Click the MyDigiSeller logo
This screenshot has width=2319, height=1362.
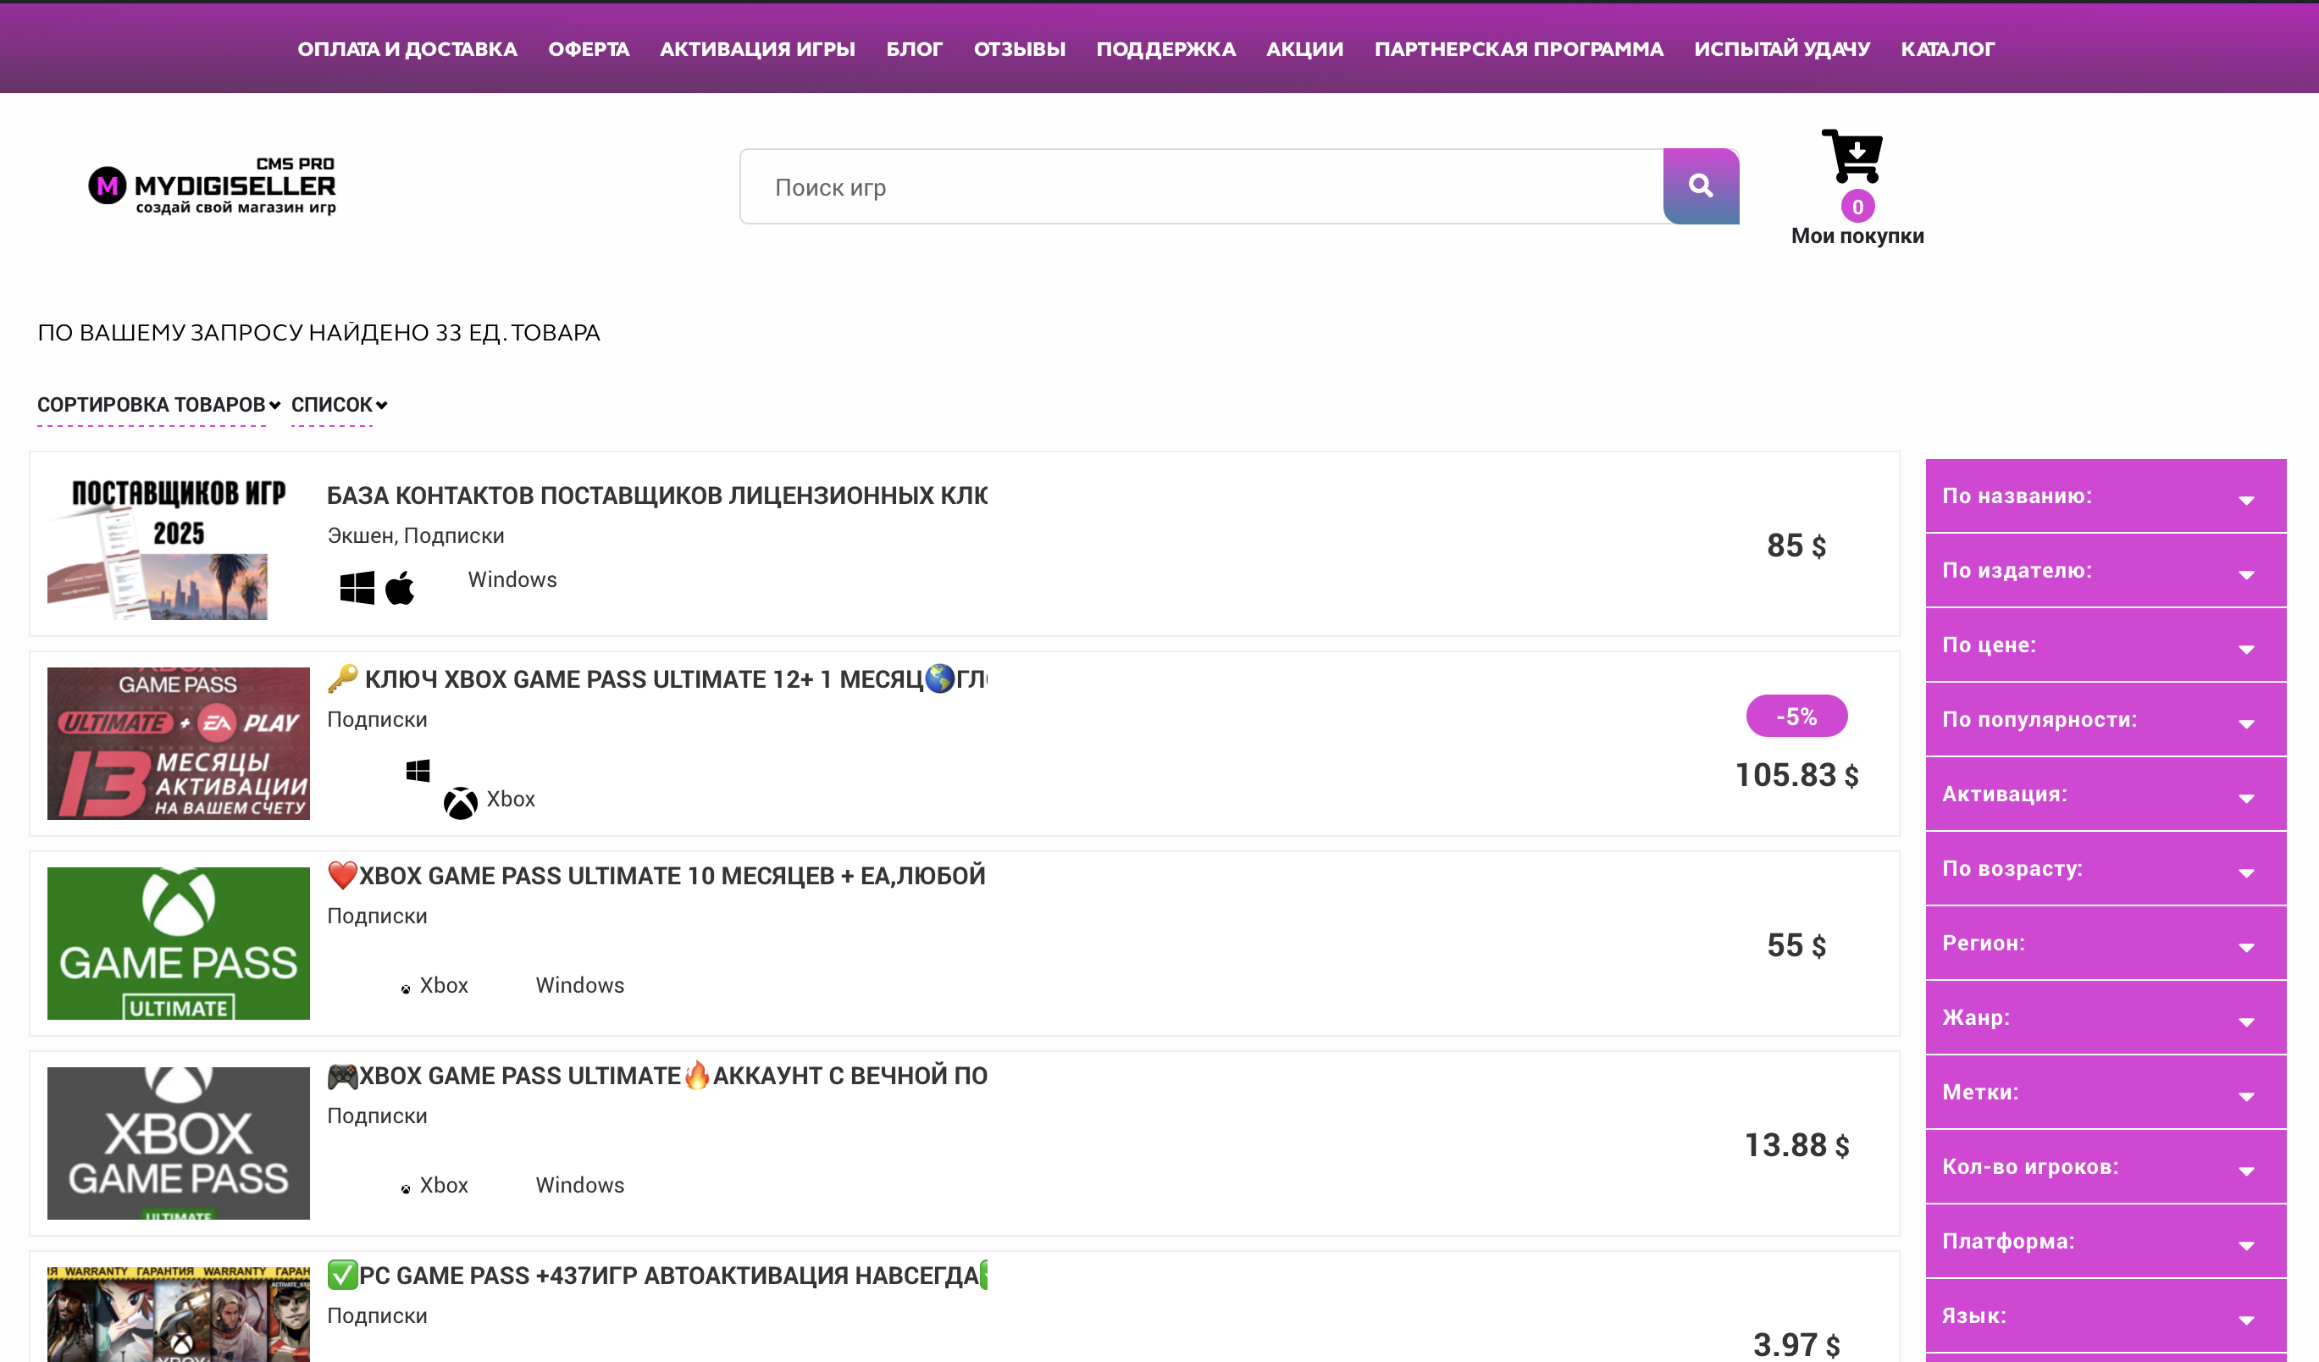[212, 185]
